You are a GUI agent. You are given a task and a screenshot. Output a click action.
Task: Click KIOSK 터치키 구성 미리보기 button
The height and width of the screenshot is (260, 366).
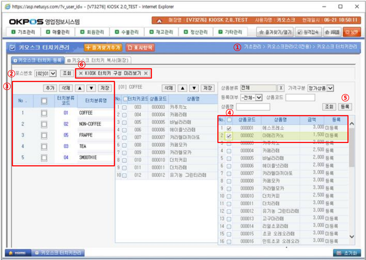[113, 73]
